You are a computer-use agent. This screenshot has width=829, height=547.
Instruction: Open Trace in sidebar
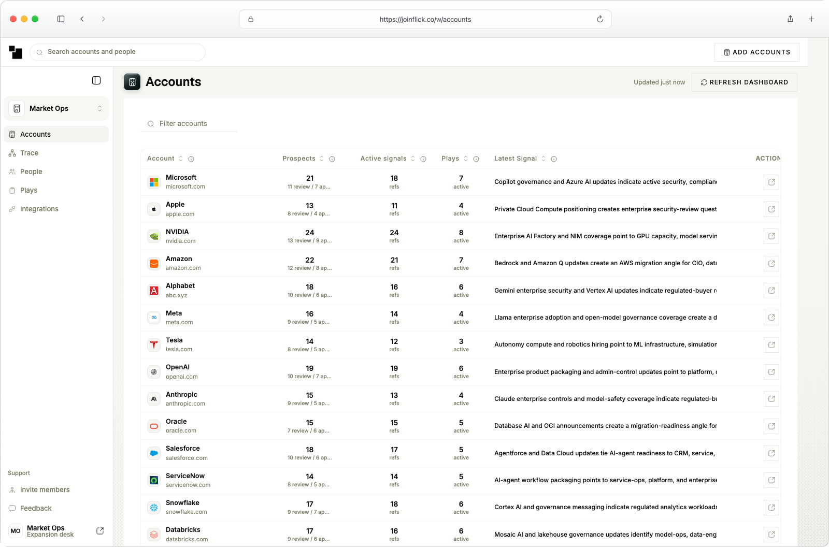click(x=56, y=153)
